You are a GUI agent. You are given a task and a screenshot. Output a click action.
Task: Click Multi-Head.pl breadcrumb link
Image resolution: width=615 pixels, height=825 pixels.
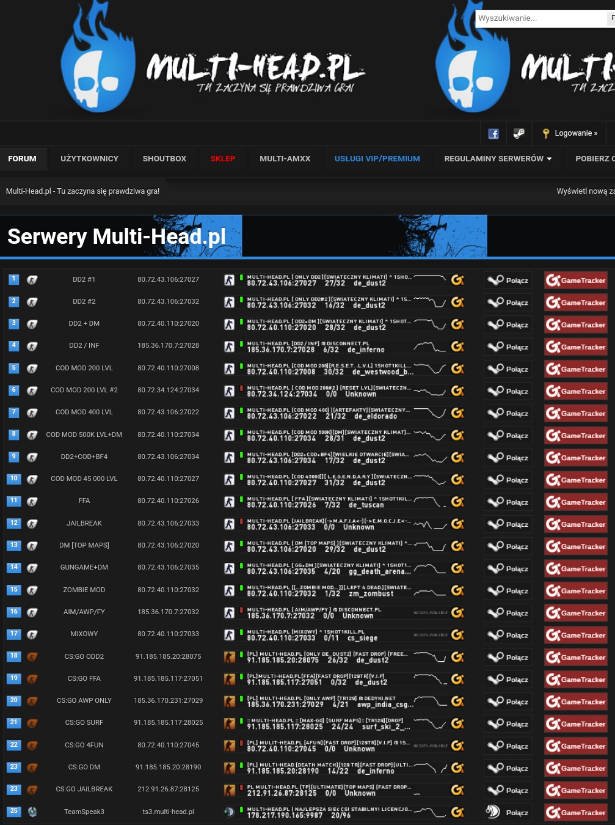click(82, 191)
